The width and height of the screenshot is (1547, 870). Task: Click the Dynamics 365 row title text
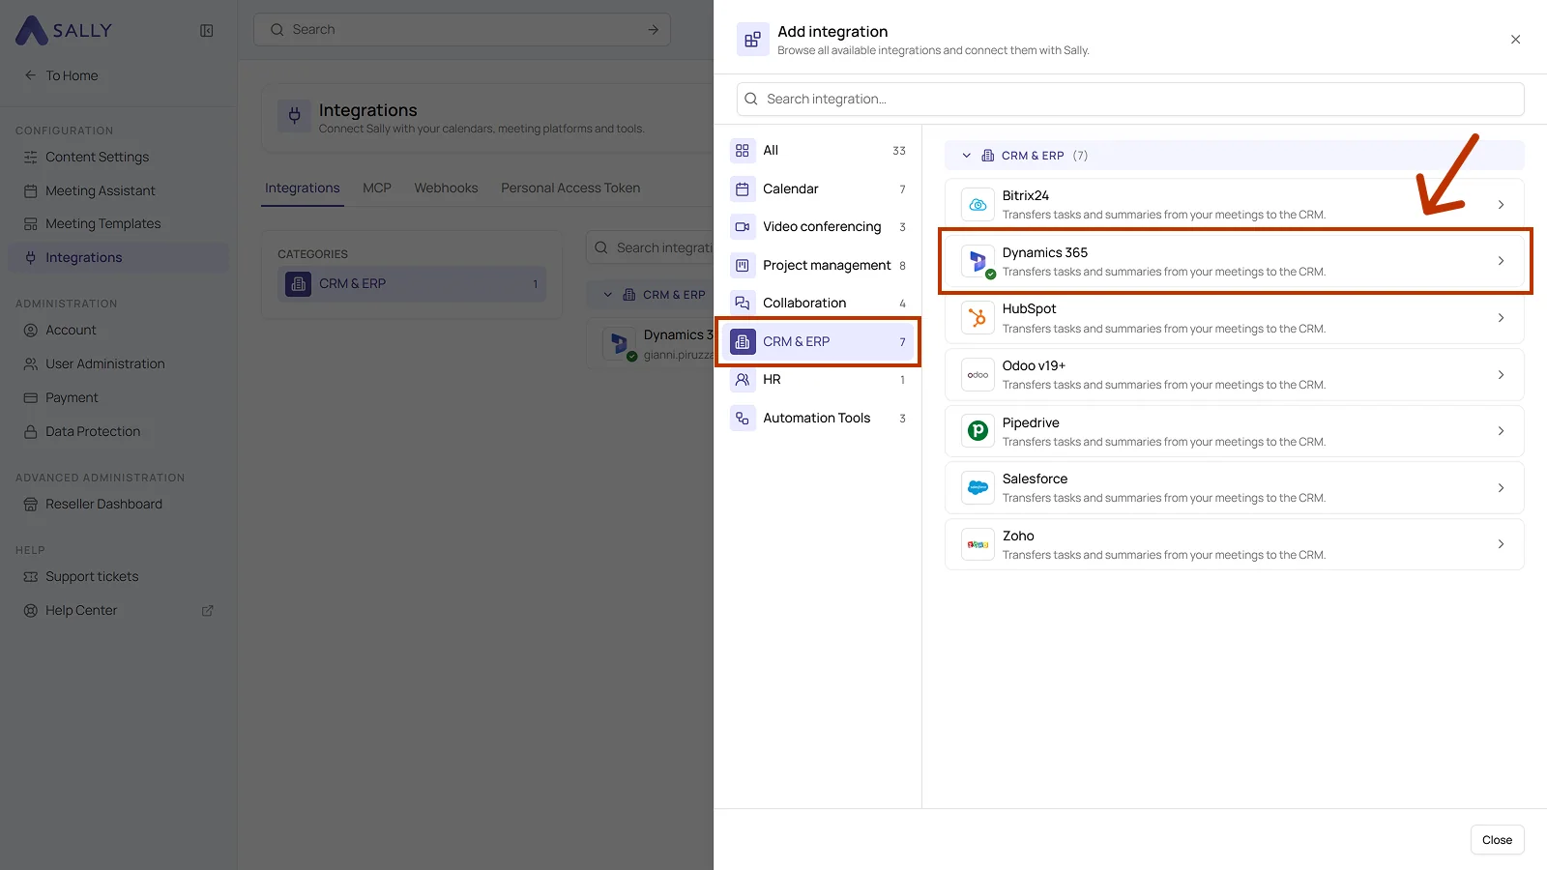pyautogui.click(x=1044, y=252)
